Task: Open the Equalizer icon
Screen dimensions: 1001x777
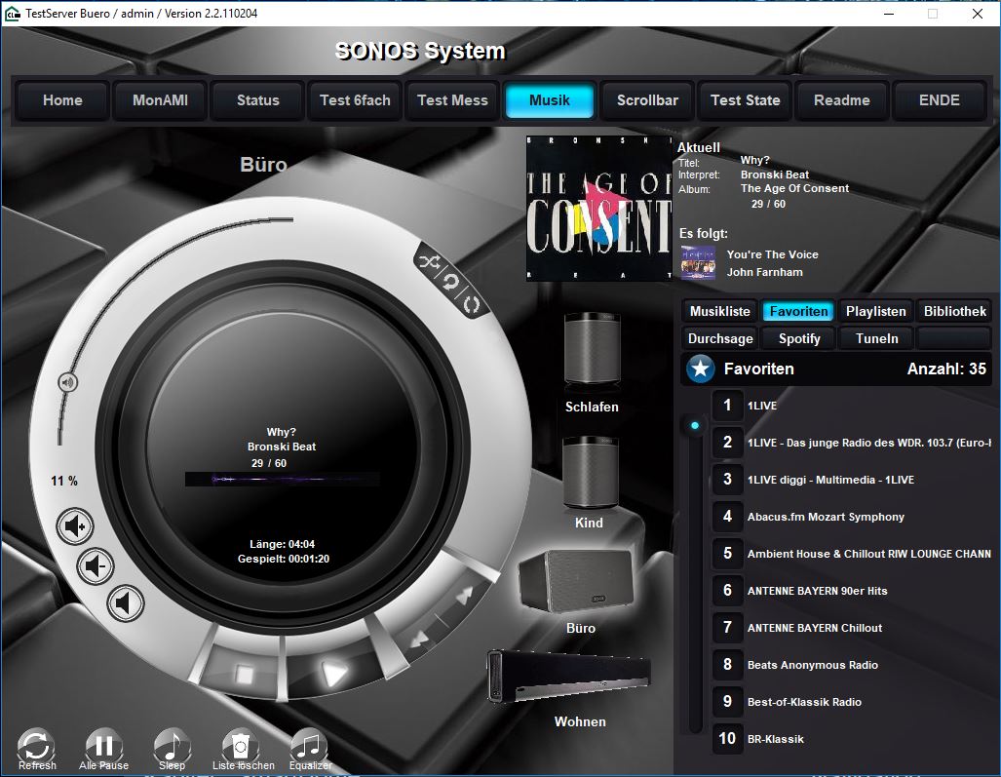Action: point(309,746)
